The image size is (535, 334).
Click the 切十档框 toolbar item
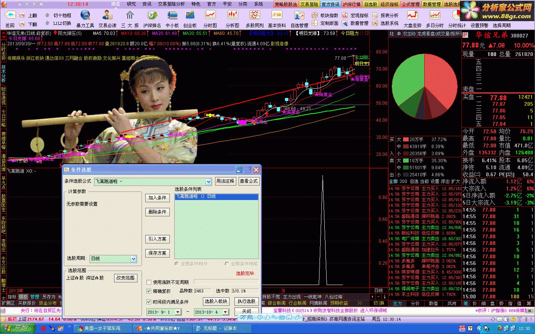tap(58, 15)
